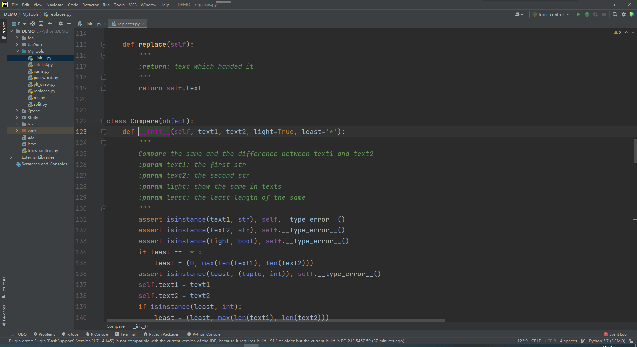This screenshot has width=637, height=347.
Task: Expand all nodes in Project panel
Action: click(41, 24)
